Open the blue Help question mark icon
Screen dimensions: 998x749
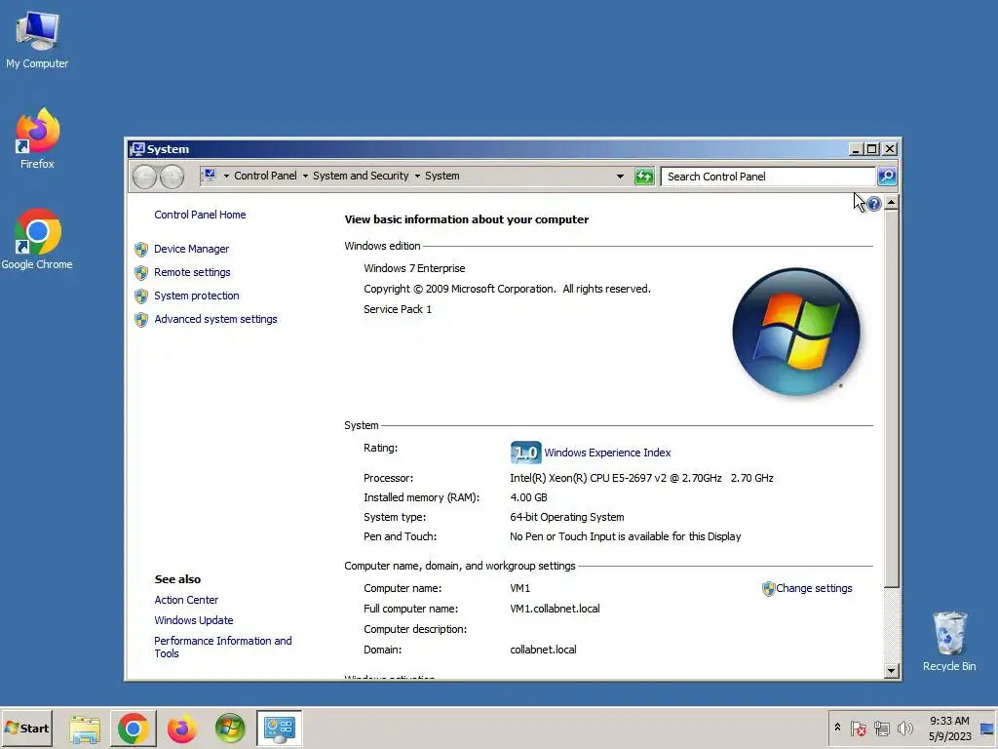click(874, 204)
